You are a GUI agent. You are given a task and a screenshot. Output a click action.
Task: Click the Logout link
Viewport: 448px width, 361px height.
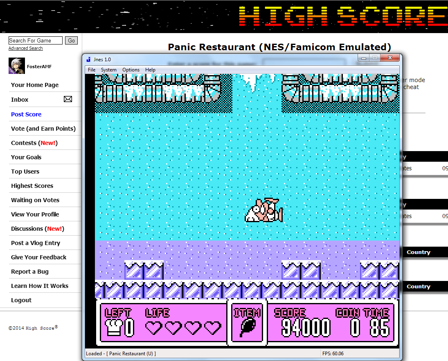pos(21,300)
